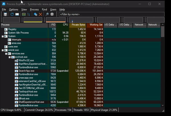The width and height of the screenshot is (171, 116).
Task: Collapse the wininit.exe tree node
Action: coord(3,50)
